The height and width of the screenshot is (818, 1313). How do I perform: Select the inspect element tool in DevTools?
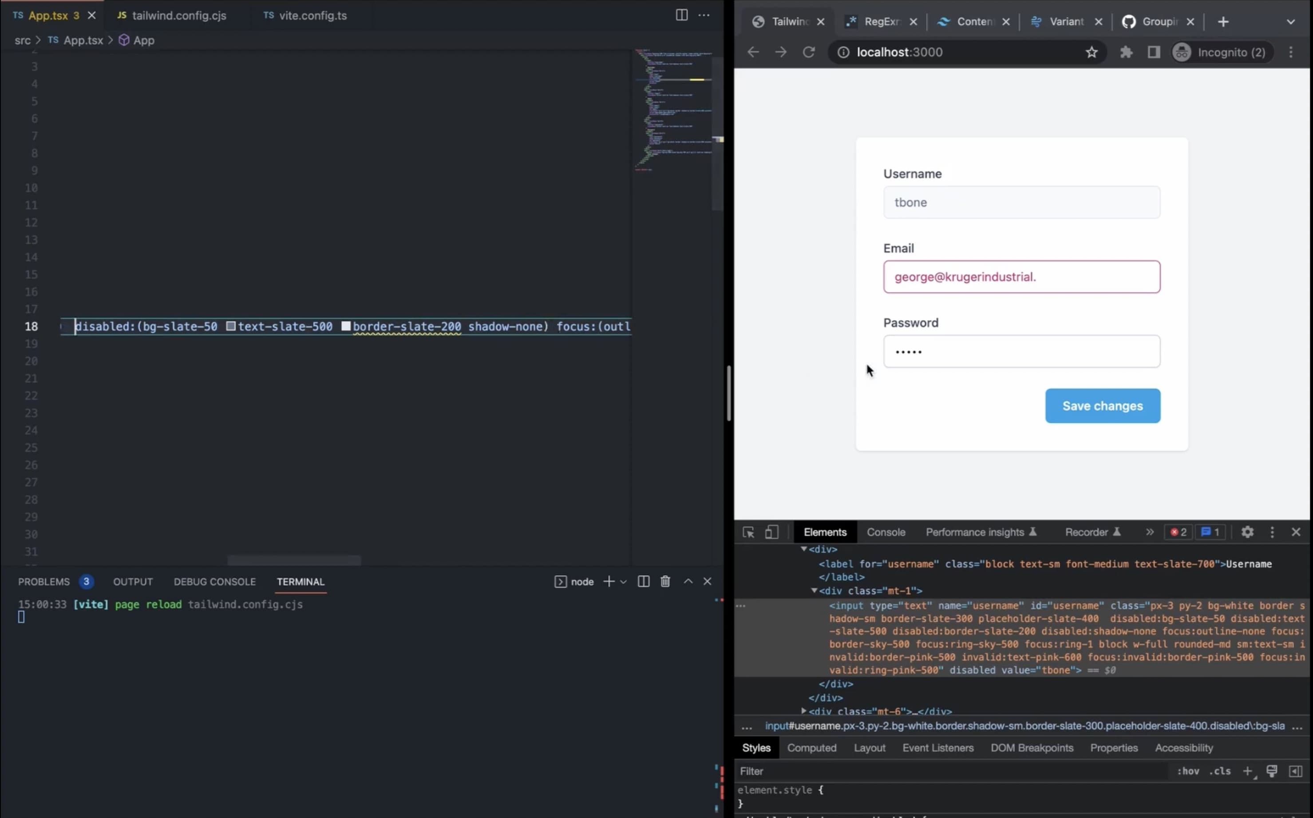(x=748, y=532)
